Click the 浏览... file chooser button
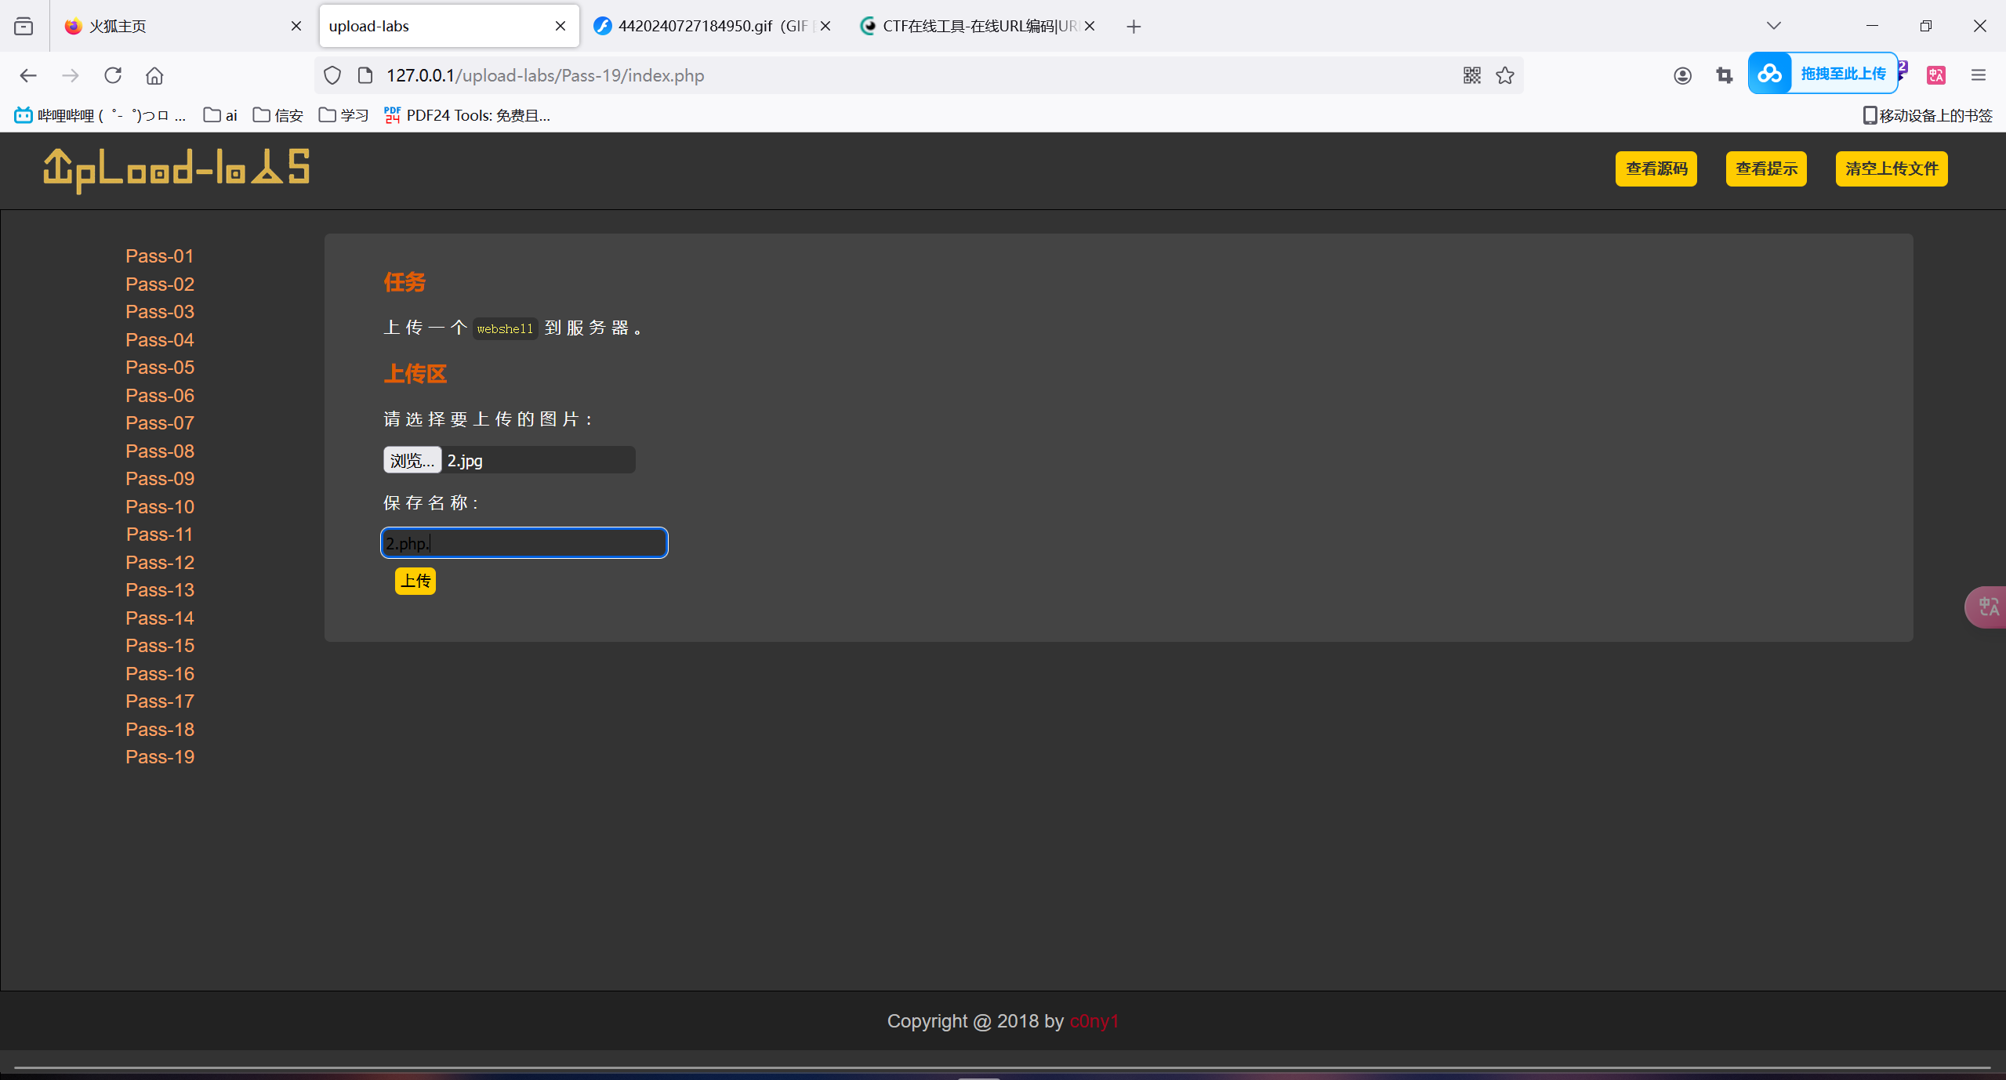Screen dimensions: 2006x1080 (x=412, y=460)
